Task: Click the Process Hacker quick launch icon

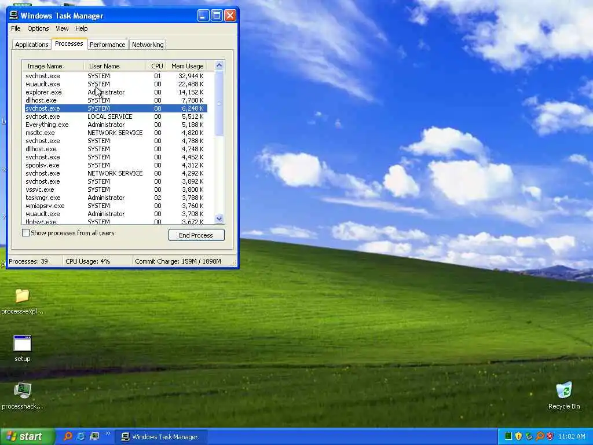Action: tap(94, 436)
